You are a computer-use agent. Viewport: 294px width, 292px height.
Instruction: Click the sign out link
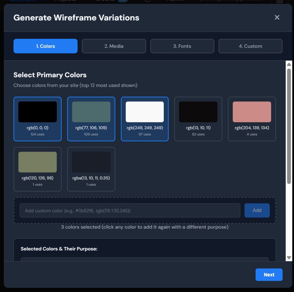(279, 2)
